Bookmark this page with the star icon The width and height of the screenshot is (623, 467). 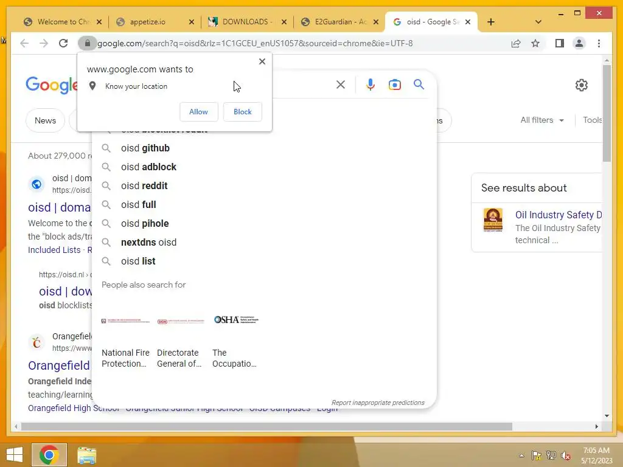(535, 43)
